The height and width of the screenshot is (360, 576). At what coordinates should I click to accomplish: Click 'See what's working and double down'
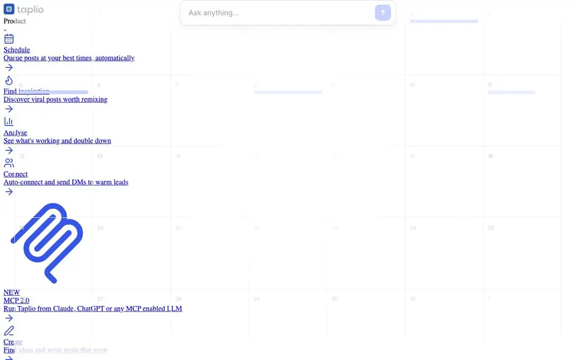click(58, 140)
